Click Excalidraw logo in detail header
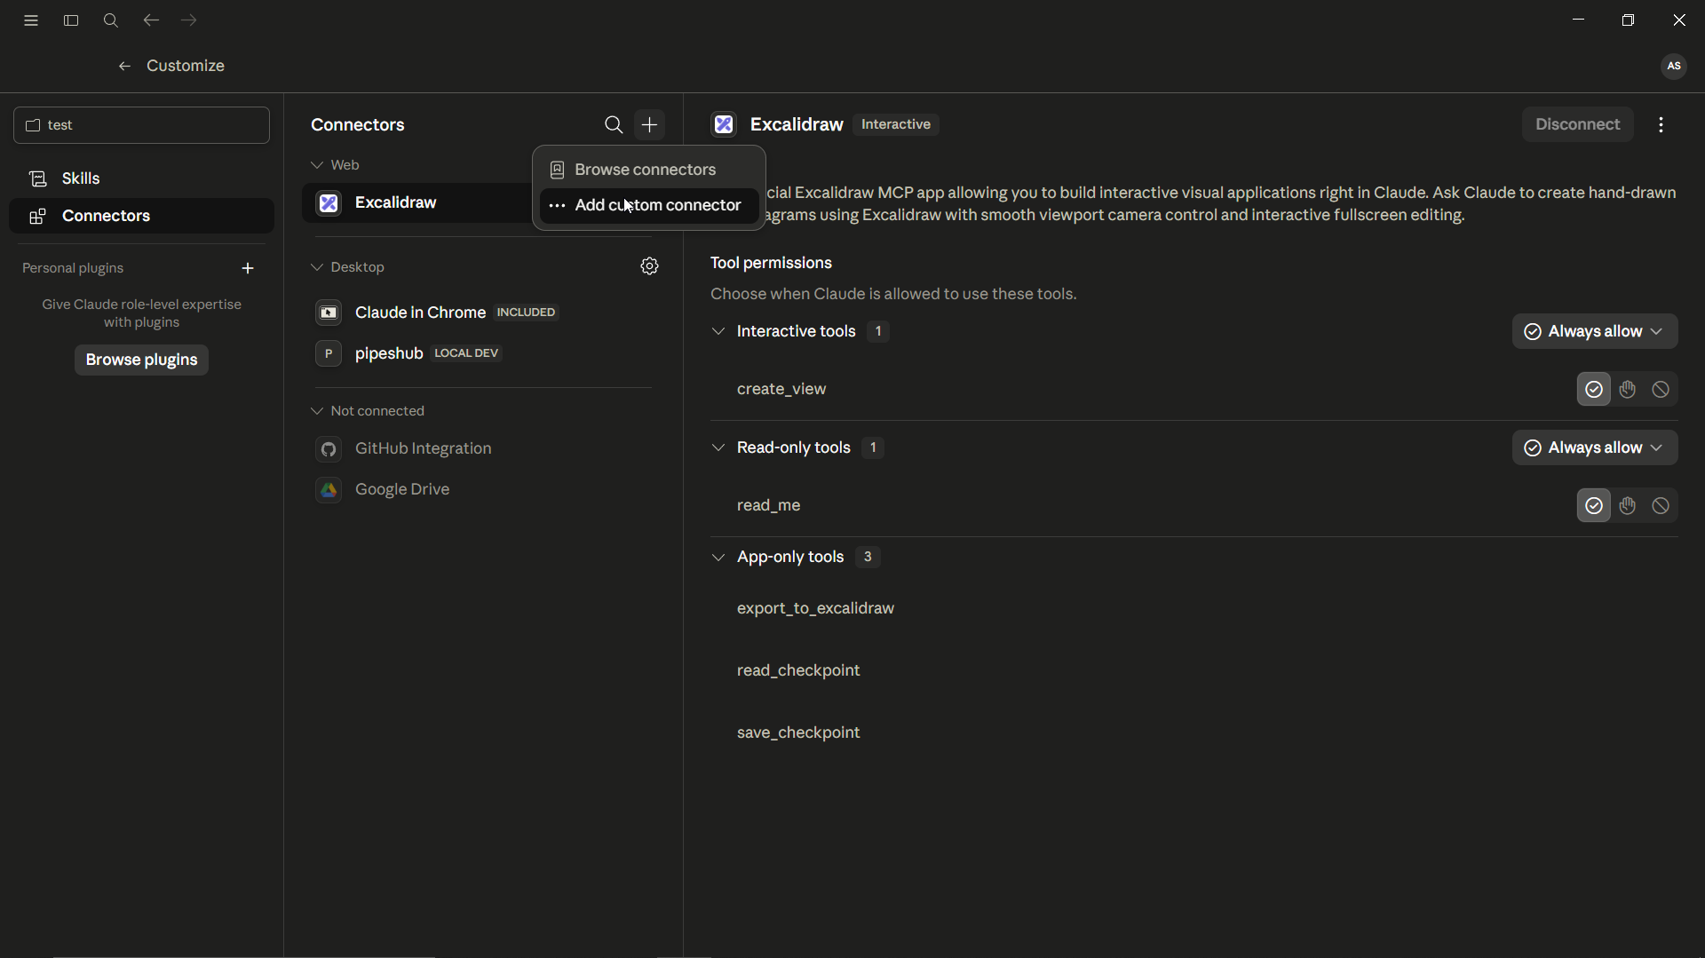 point(724,125)
